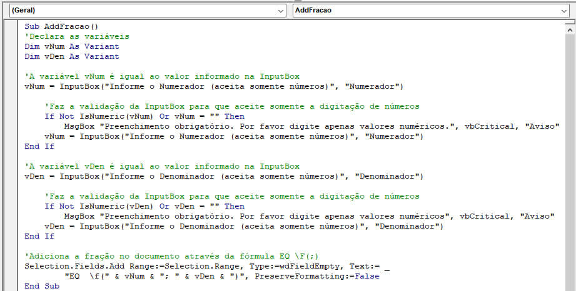Click the '"EQ \f(" & vNum' line

pyautogui.click(x=222, y=276)
